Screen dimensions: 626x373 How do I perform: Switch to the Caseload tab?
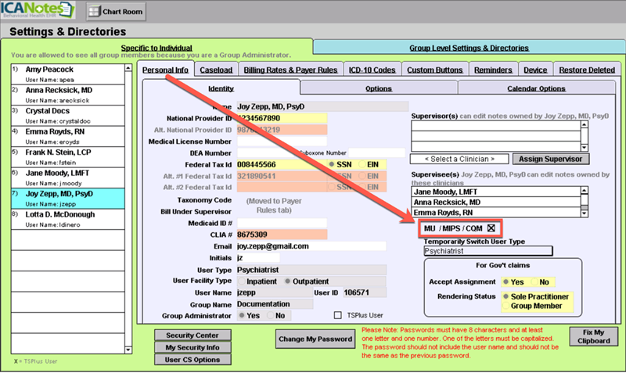tap(217, 70)
